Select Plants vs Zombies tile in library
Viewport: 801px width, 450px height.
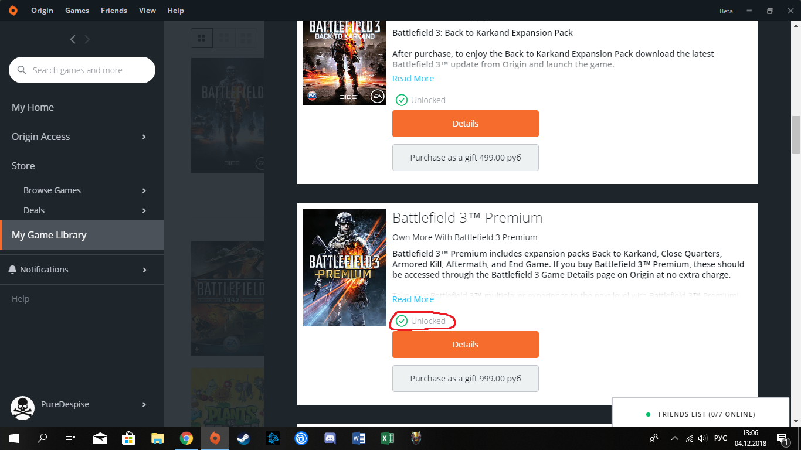(x=228, y=397)
